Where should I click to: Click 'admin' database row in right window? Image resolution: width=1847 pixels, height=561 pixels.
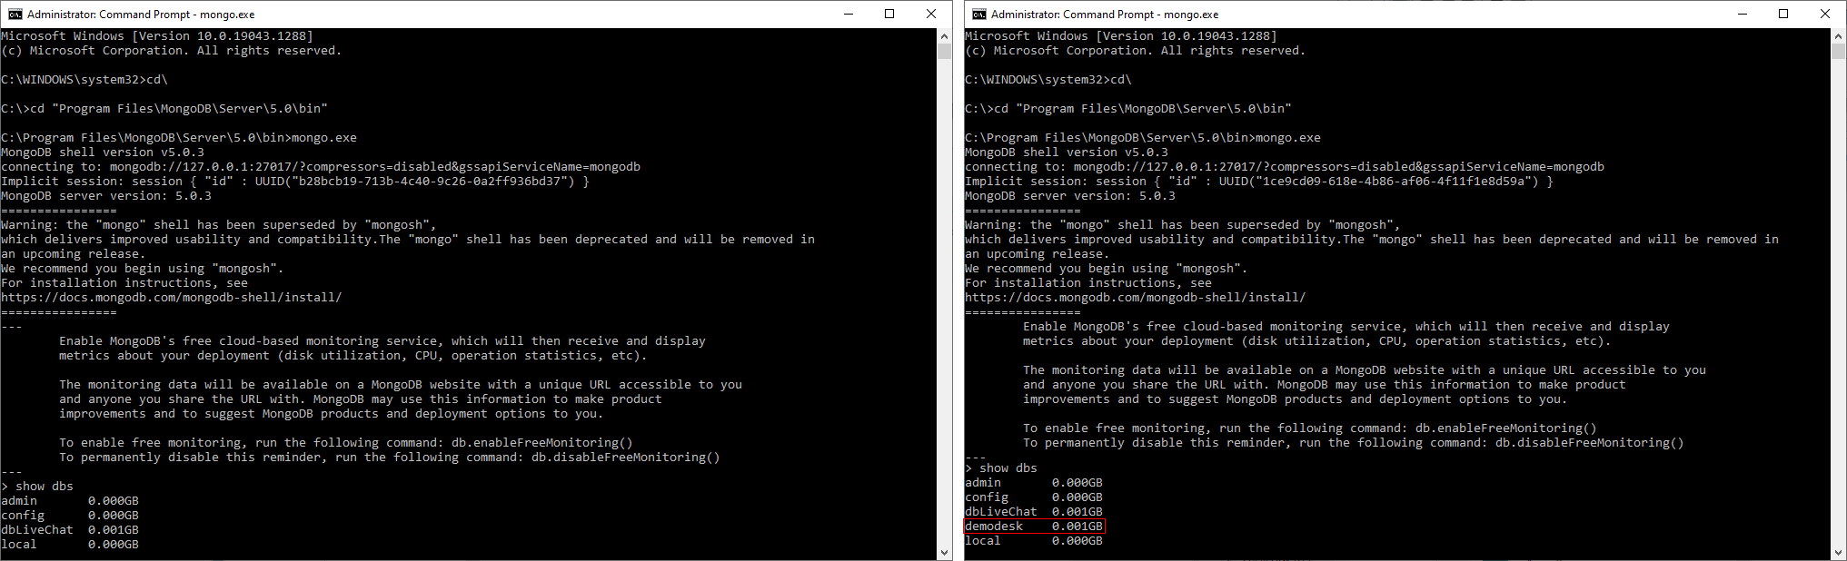pos(1034,483)
